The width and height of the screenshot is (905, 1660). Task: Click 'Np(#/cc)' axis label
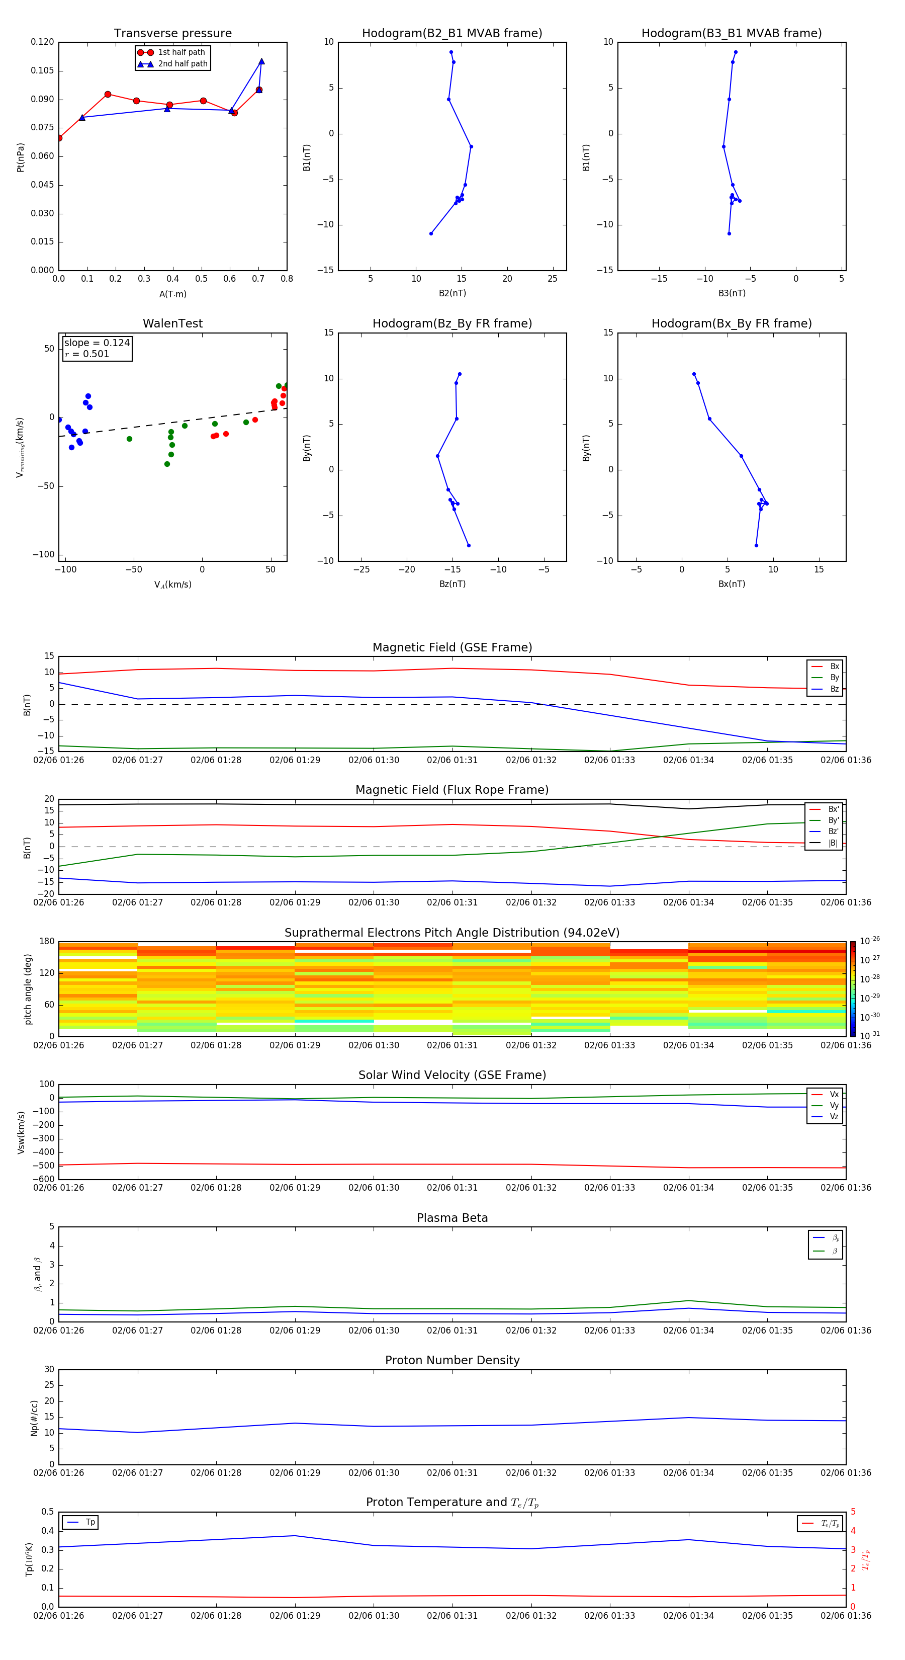34,1418
